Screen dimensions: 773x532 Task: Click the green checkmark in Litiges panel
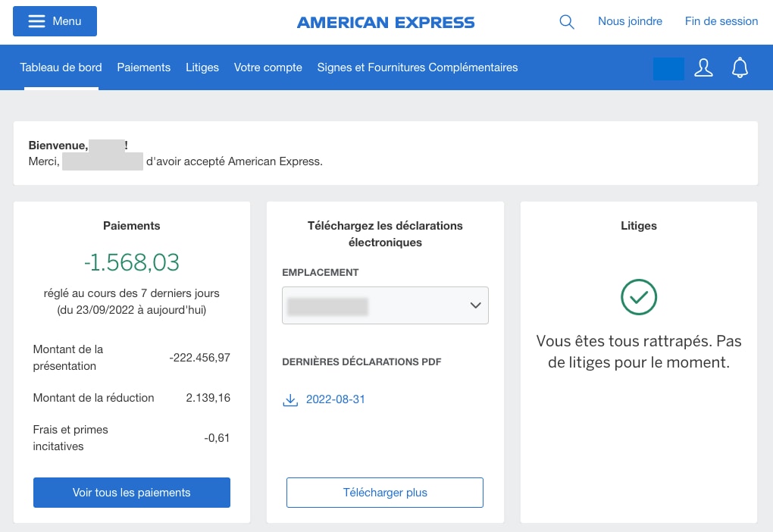(638, 298)
